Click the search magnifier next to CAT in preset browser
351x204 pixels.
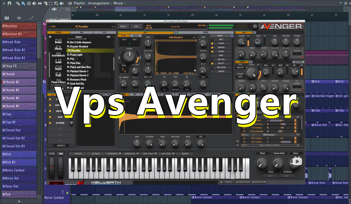pos(113,37)
